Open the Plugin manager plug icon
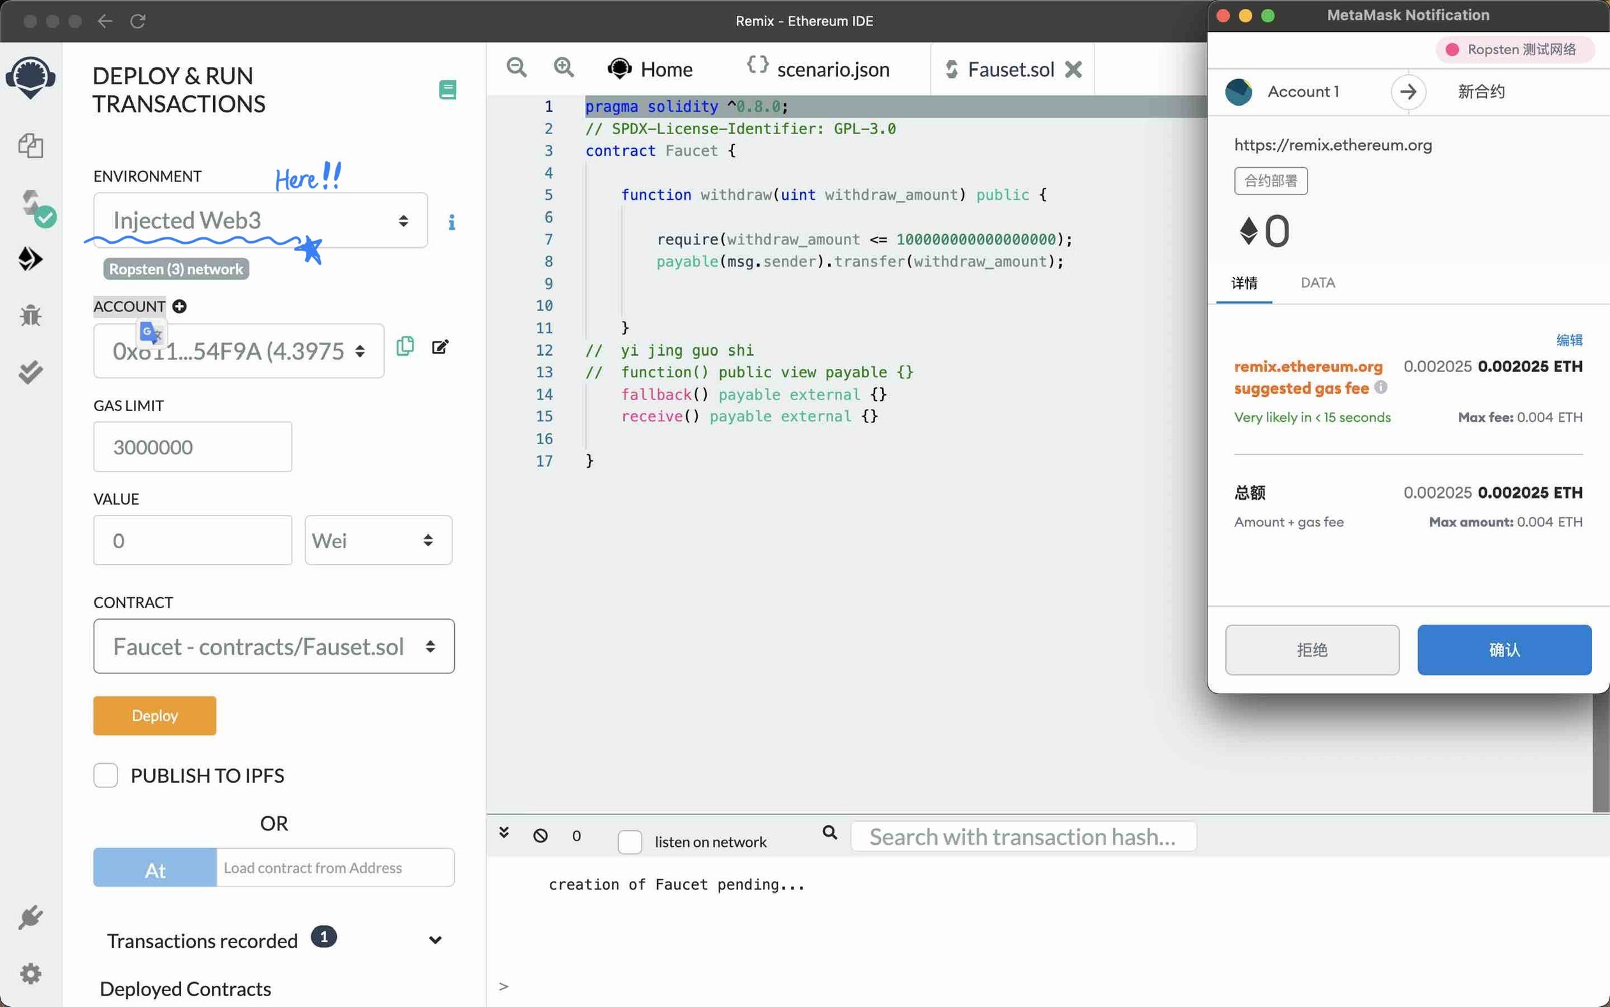This screenshot has height=1007, width=1610. (31, 917)
